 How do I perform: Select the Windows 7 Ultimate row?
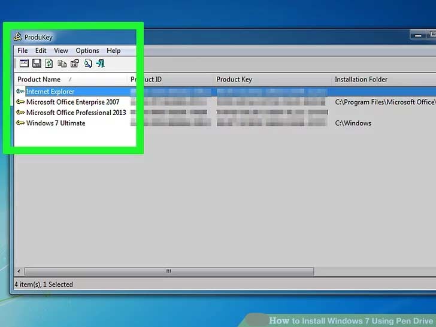225,123
